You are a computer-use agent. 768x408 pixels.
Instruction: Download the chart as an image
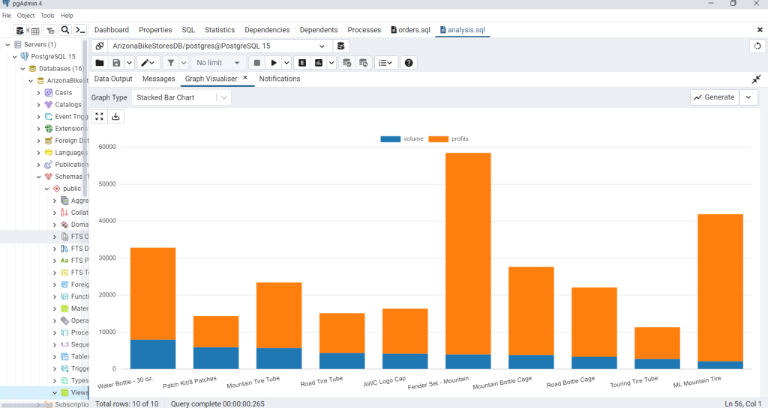[115, 116]
